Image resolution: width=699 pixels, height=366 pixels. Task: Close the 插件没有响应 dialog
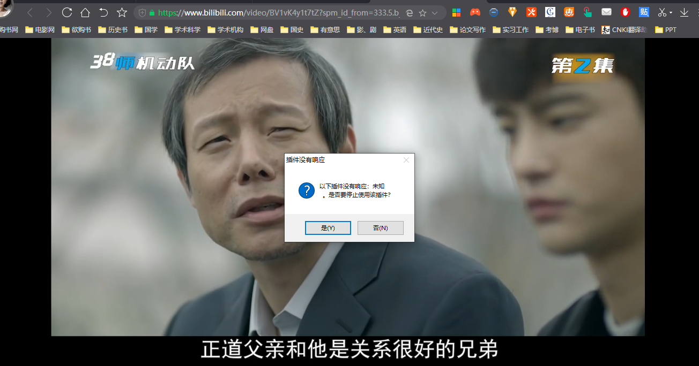coord(406,160)
